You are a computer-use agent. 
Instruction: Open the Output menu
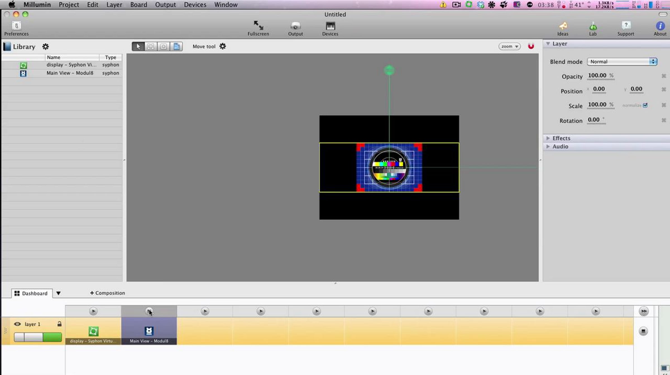pos(165,5)
